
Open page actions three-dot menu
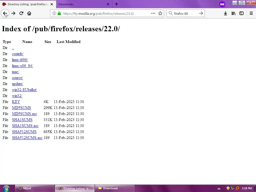click(x=153, y=13)
